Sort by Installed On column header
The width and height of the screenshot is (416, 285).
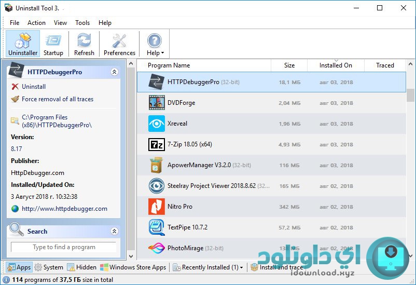pos(336,65)
